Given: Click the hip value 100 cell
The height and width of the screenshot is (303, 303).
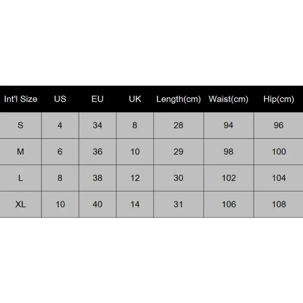Looking at the screenshot, I should point(279,151).
